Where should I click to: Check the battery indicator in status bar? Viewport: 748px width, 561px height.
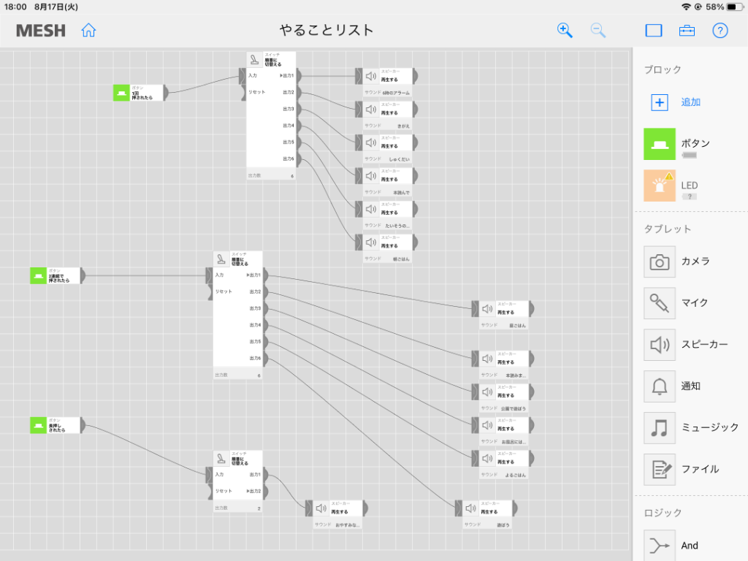pos(735,7)
